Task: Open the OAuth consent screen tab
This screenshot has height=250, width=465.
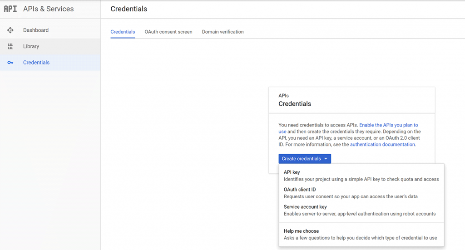Action: [168, 32]
